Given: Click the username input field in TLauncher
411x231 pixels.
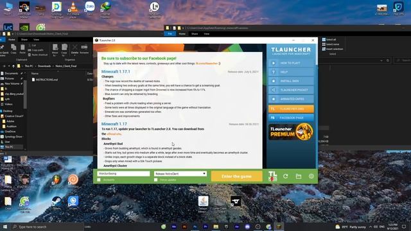Looking at the screenshot, I should click(x=123, y=174).
